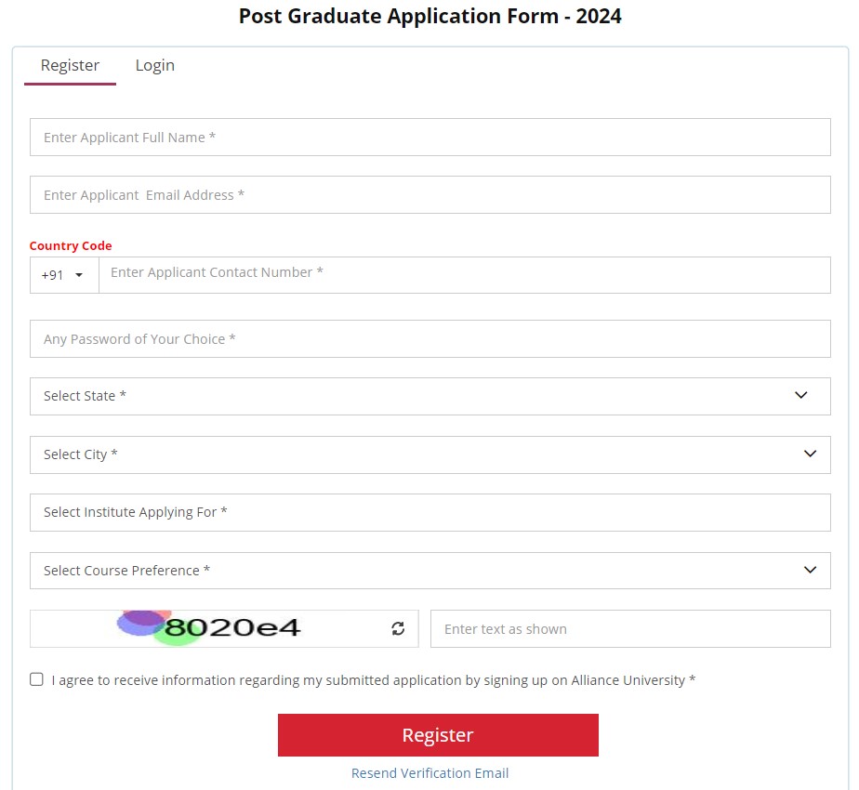The width and height of the screenshot is (859, 790).
Task: Focus the Applicant Contact Number field
Action: (464, 275)
